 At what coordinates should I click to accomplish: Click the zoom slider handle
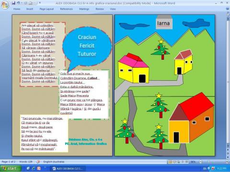(x=208, y=162)
